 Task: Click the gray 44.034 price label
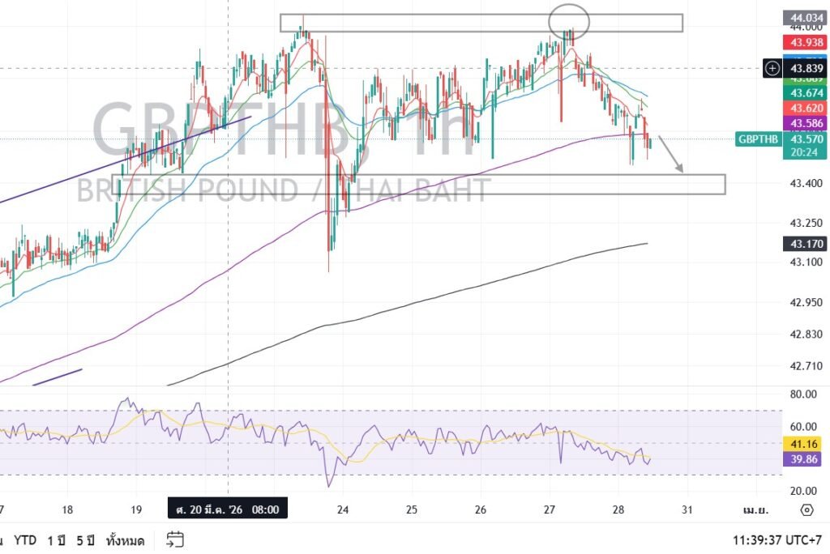(x=802, y=17)
